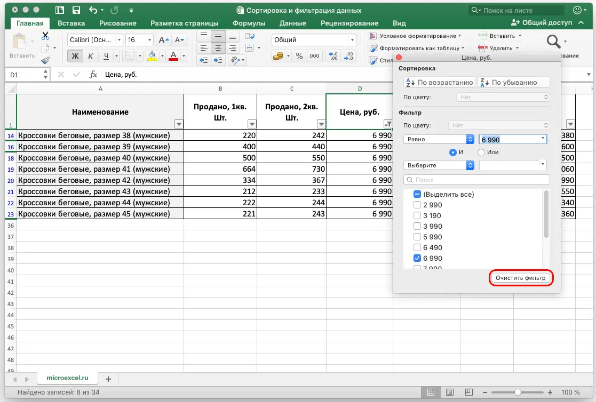The width and height of the screenshot is (596, 402).
Task: Toggle italic formatting К button
Action: tap(91, 56)
